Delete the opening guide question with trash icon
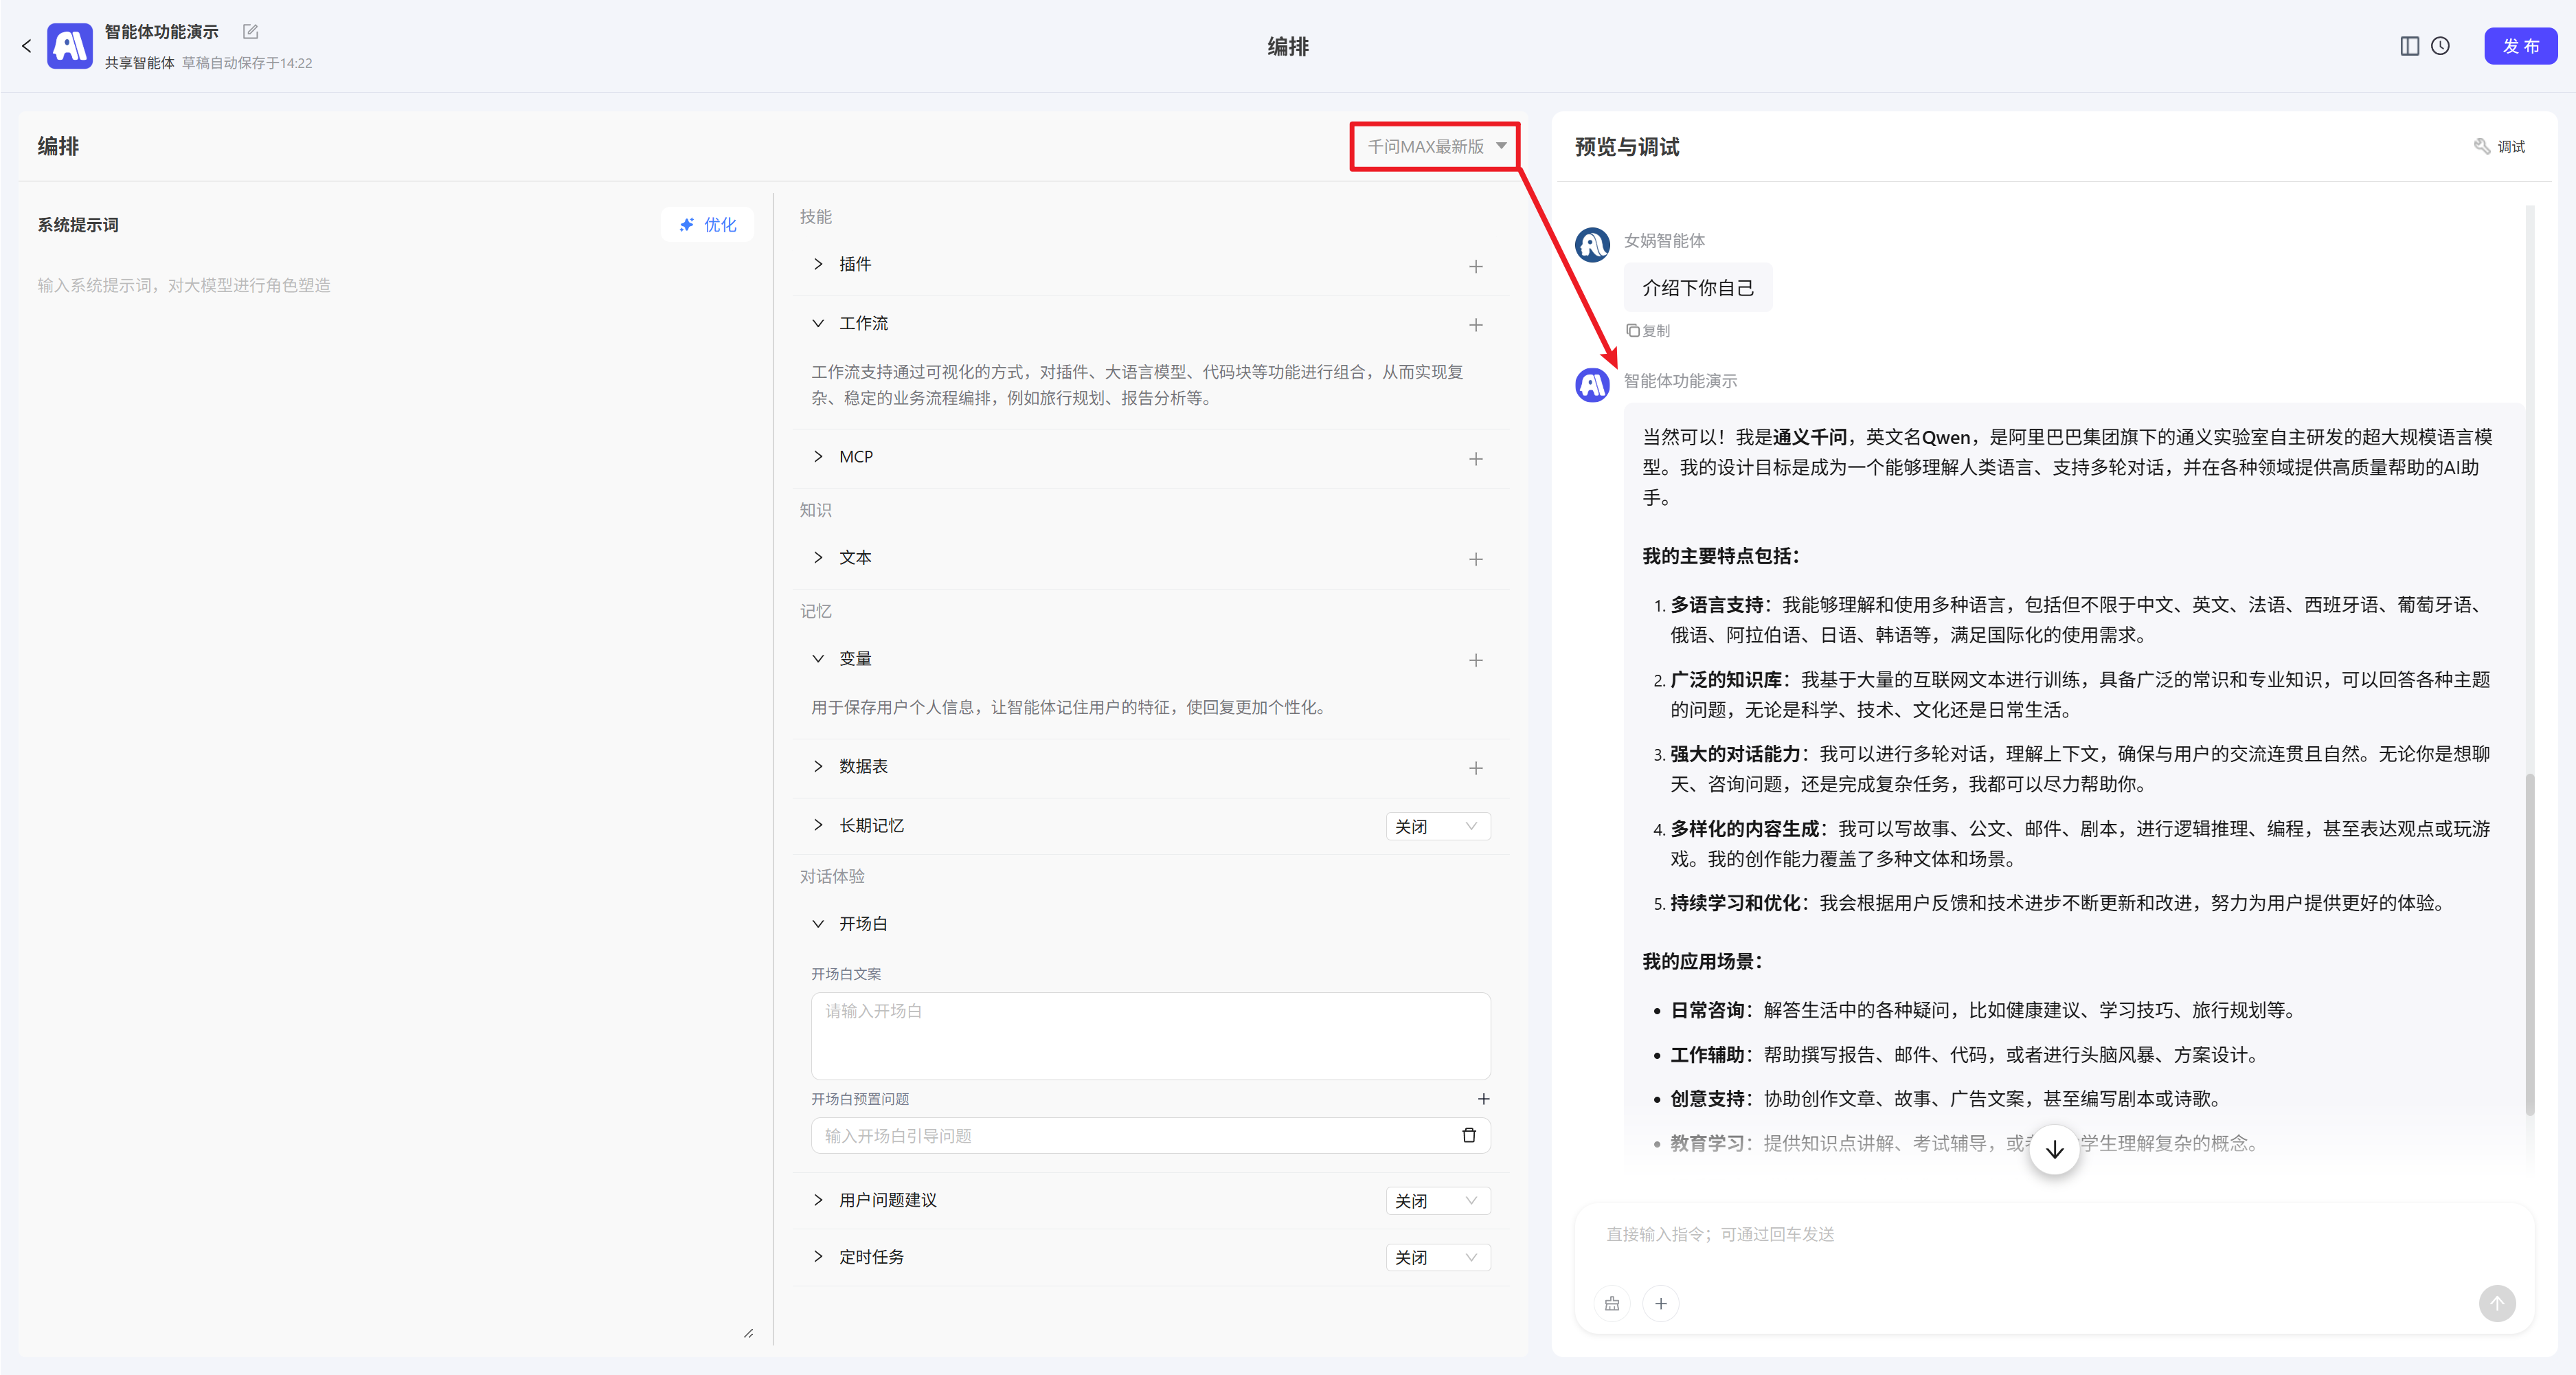 [1468, 1135]
